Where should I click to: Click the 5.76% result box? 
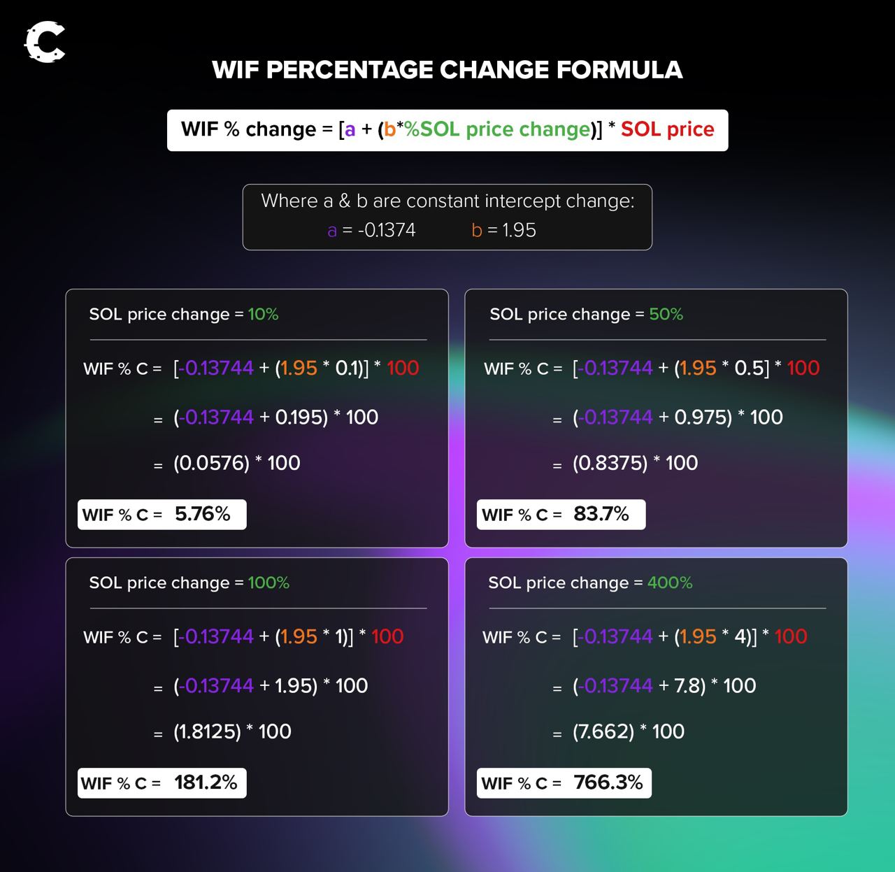[162, 515]
